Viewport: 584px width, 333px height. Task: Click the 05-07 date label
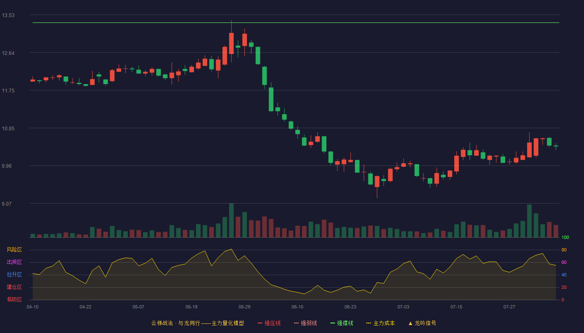(x=138, y=307)
